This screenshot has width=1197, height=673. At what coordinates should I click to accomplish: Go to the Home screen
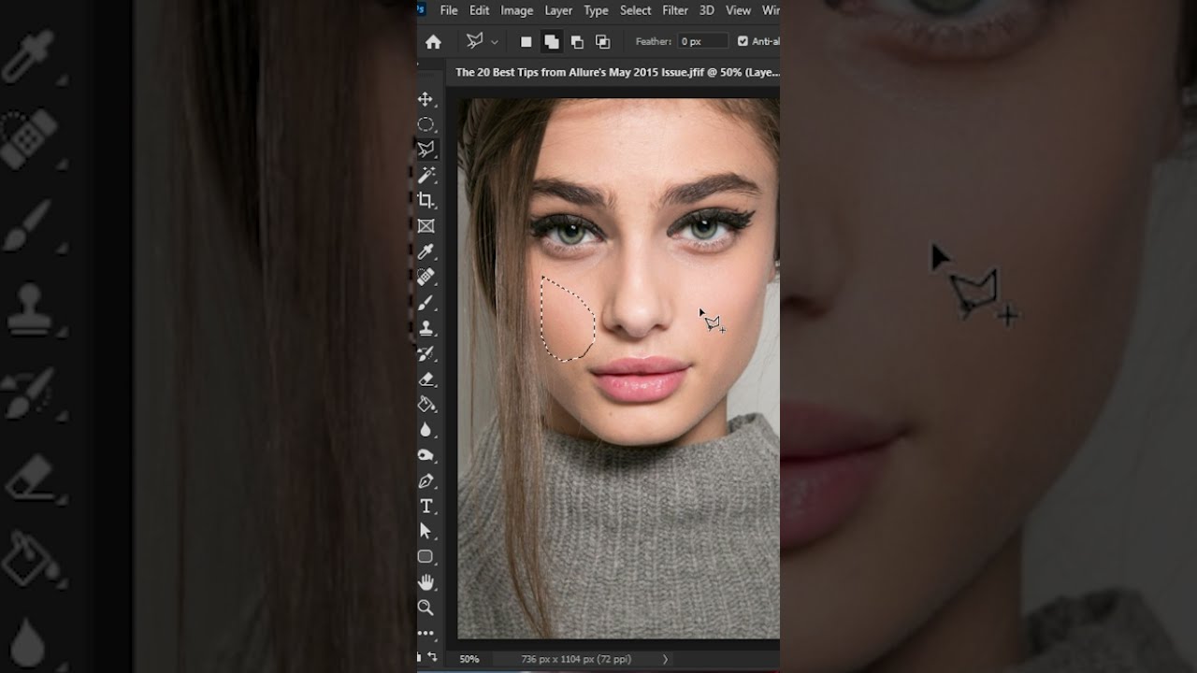(433, 42)
